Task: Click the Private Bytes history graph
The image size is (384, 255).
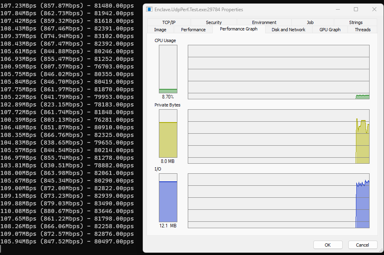Action: 279,137
